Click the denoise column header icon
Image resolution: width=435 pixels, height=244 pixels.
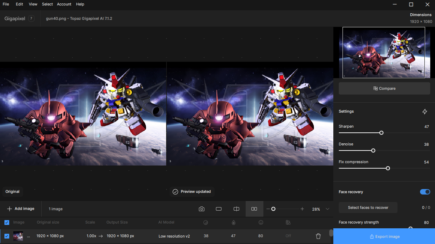206,223
